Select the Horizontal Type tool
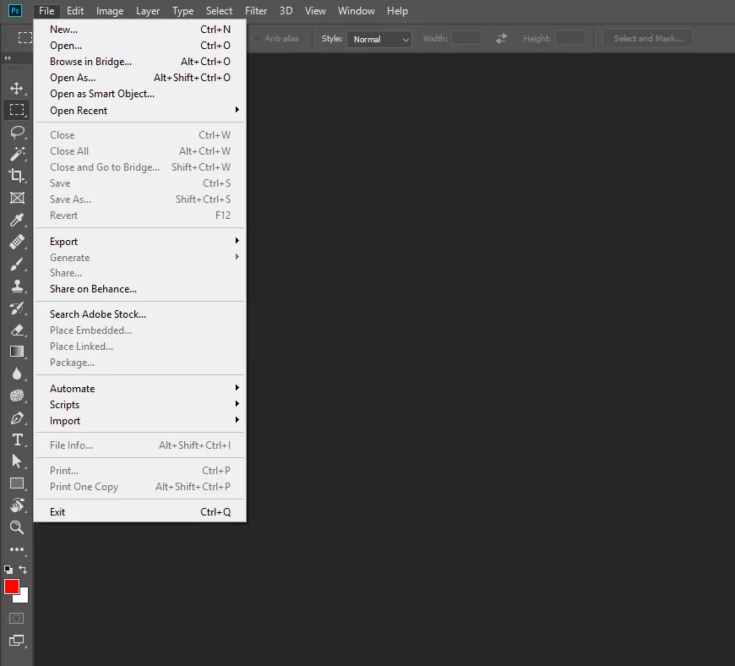Screen dimensions: 735x666 pos(17,440)
